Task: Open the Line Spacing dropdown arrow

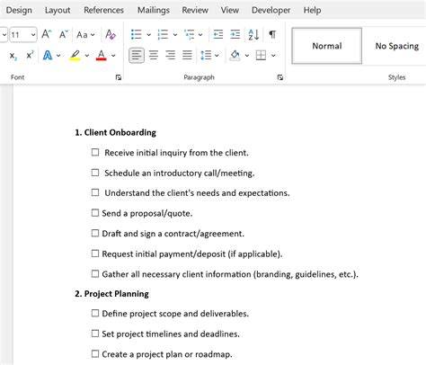Action: (x=217, y=56)
